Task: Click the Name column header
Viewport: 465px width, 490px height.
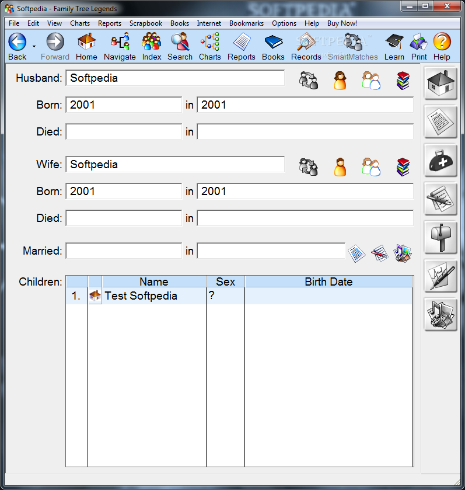Action: point(154,282)
